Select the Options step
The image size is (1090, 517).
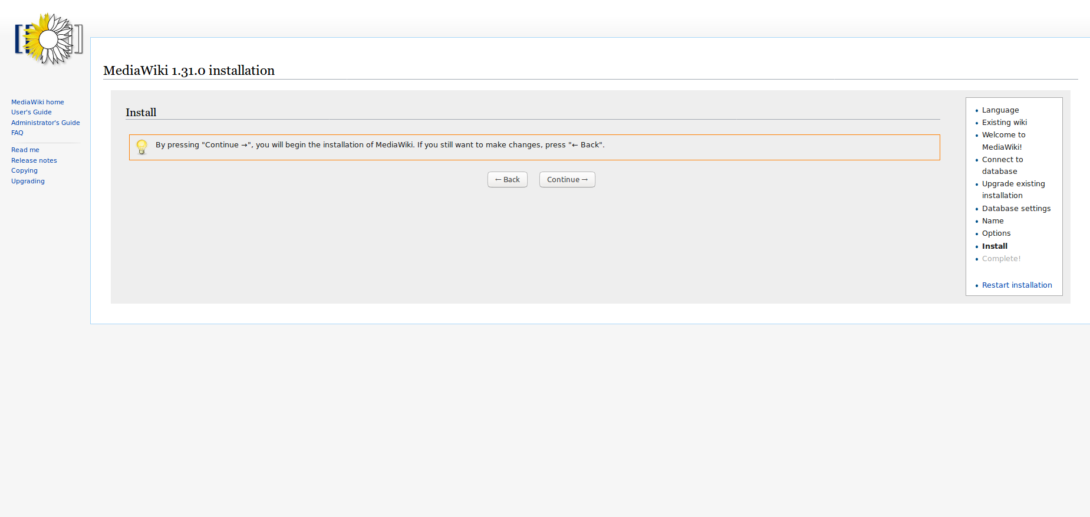pyautogui.click(x=996, y=233)
